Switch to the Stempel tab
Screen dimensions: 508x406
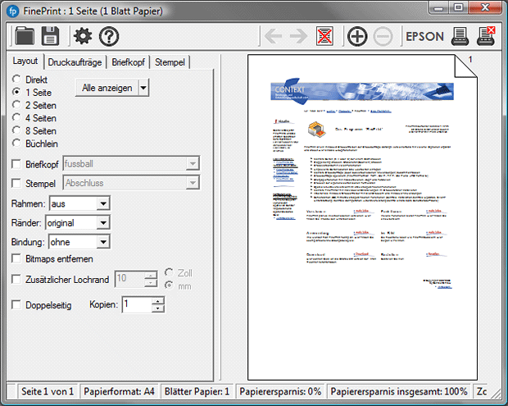(170, 62)
